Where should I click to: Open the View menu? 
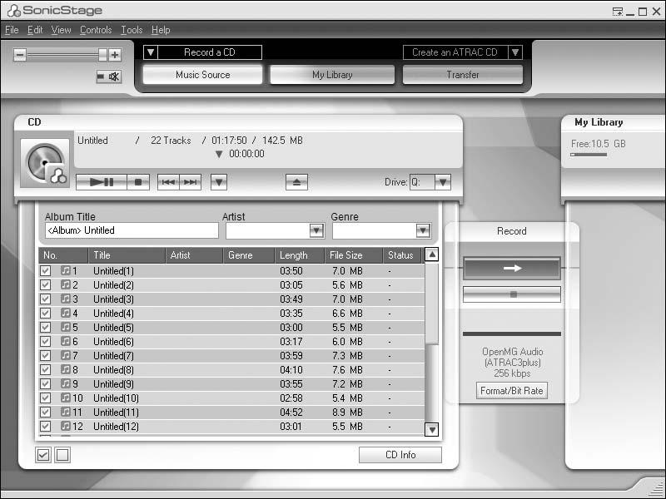click(x=61, y=30)
